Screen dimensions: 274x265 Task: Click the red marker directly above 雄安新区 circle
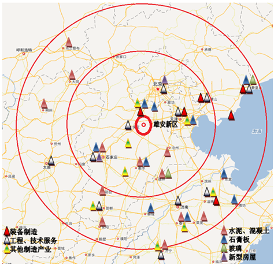tap(140, 112)
